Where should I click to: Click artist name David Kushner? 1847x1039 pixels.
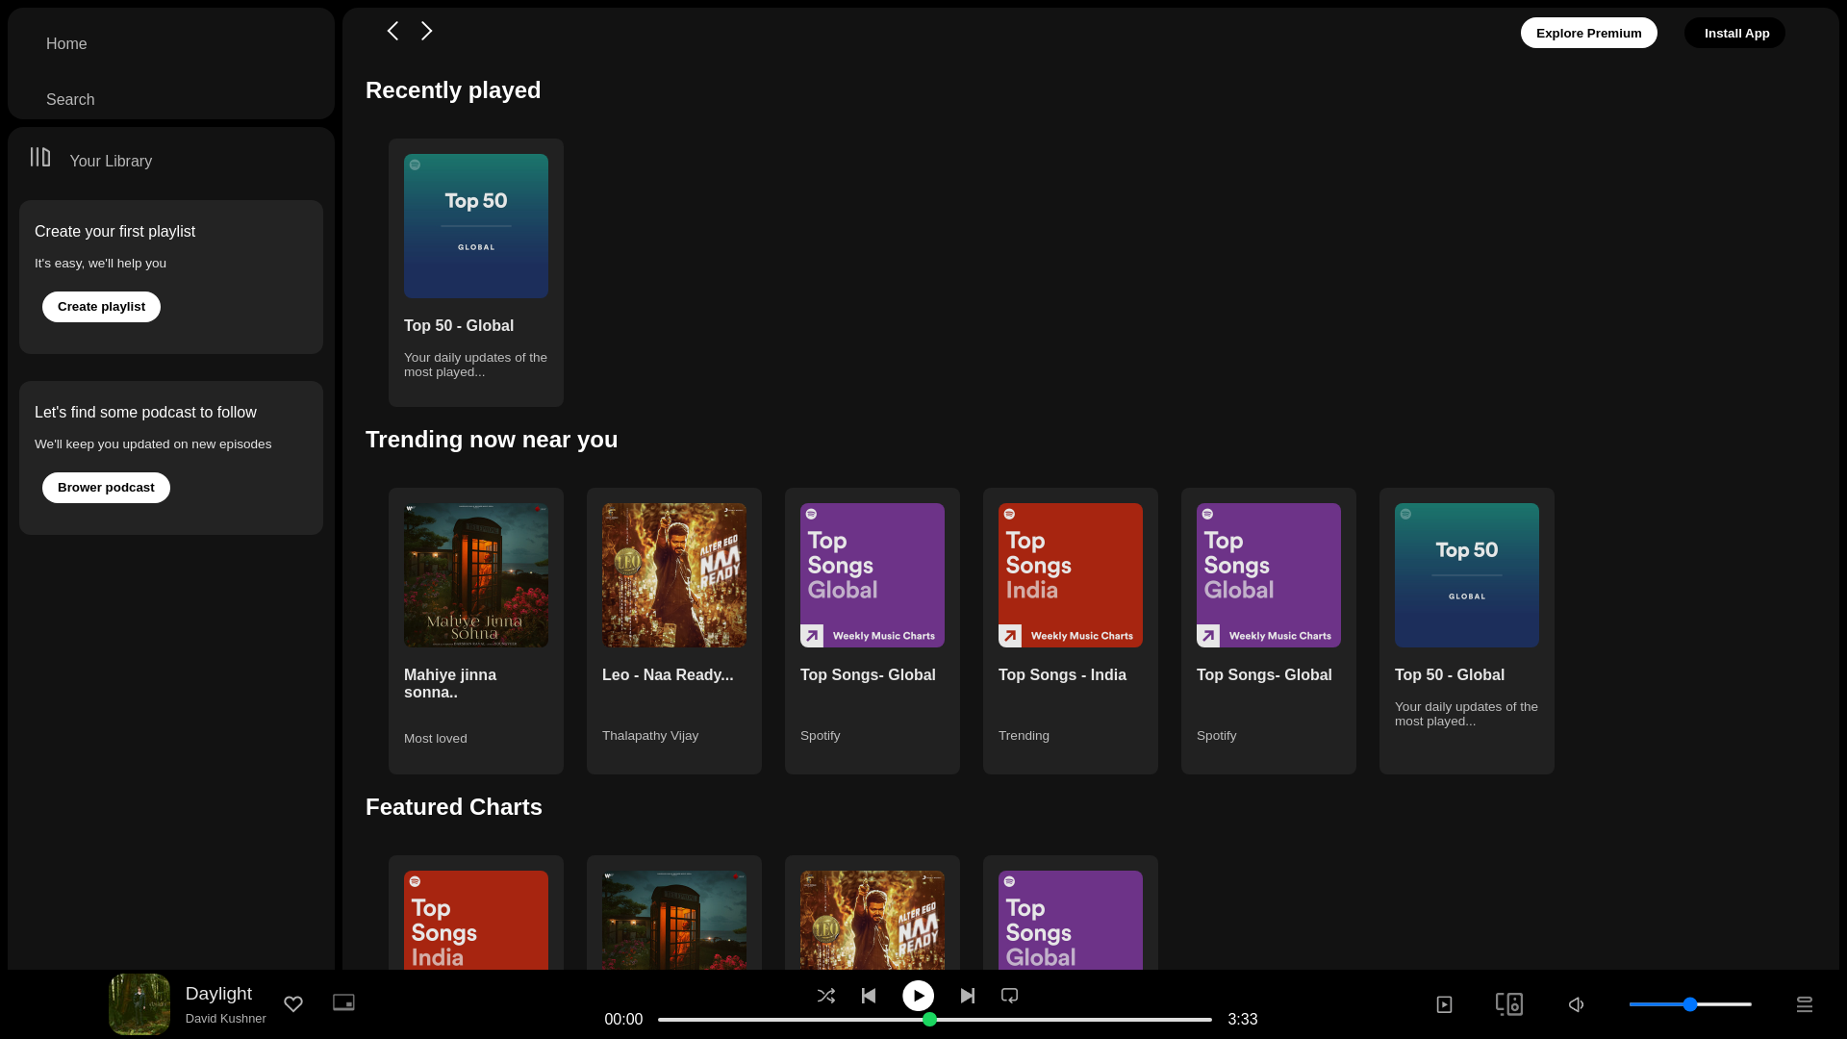pyautogui.click(x=225, y=1019)
